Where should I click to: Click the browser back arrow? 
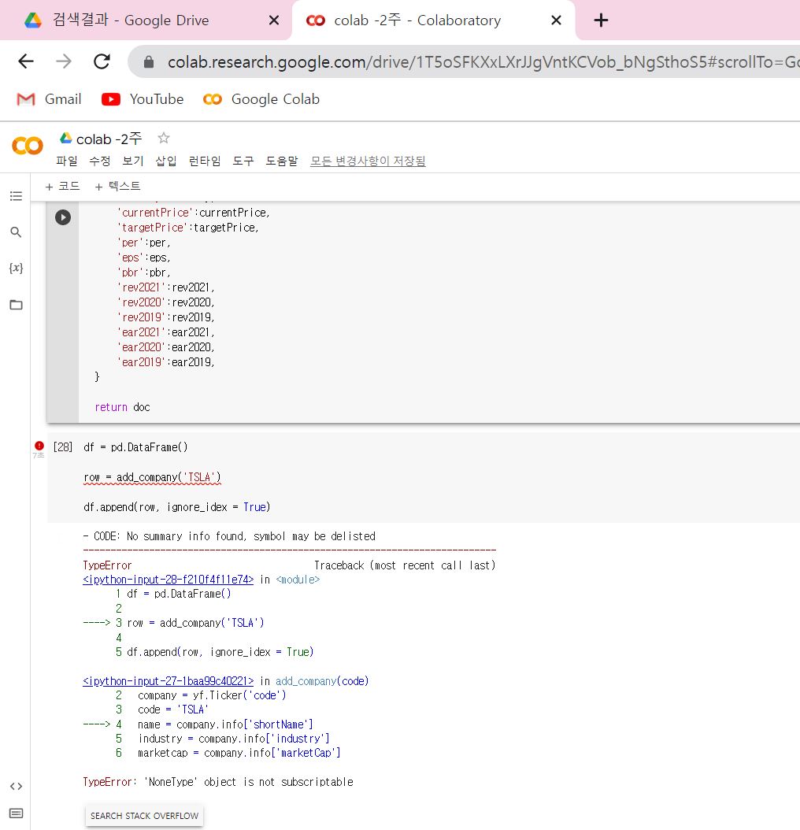click(x=26, y=61)
